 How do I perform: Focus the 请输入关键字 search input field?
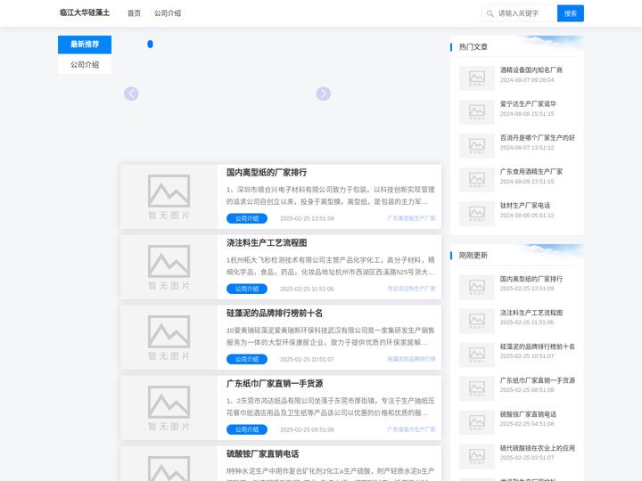[526, 13]
